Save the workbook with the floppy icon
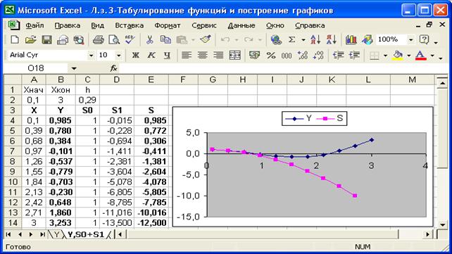 pos(46,39)
